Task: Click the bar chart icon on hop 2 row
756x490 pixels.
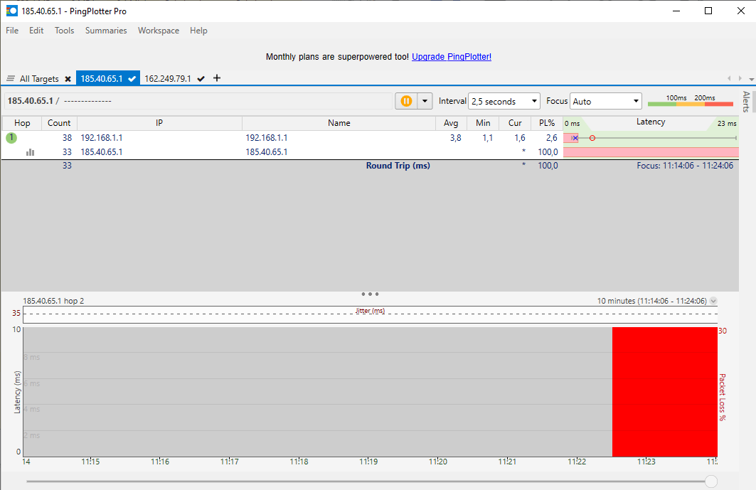Action: tap(31, 152)
